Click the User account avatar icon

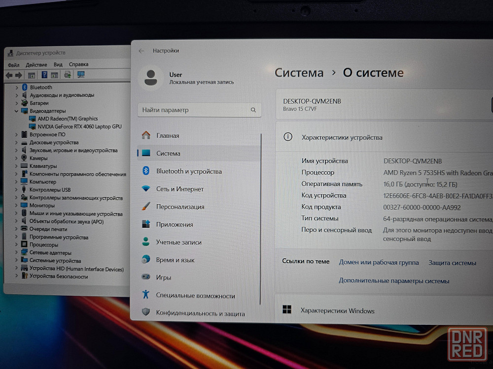coord(151,78)
